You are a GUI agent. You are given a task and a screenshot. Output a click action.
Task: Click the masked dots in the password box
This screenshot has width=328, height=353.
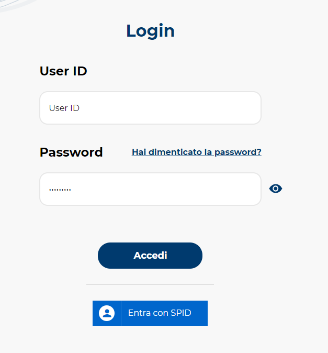click(x=60, y=189)
